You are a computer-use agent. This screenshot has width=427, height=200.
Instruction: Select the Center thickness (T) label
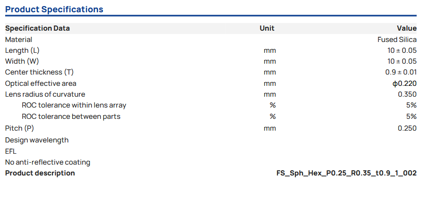(39, 72)
